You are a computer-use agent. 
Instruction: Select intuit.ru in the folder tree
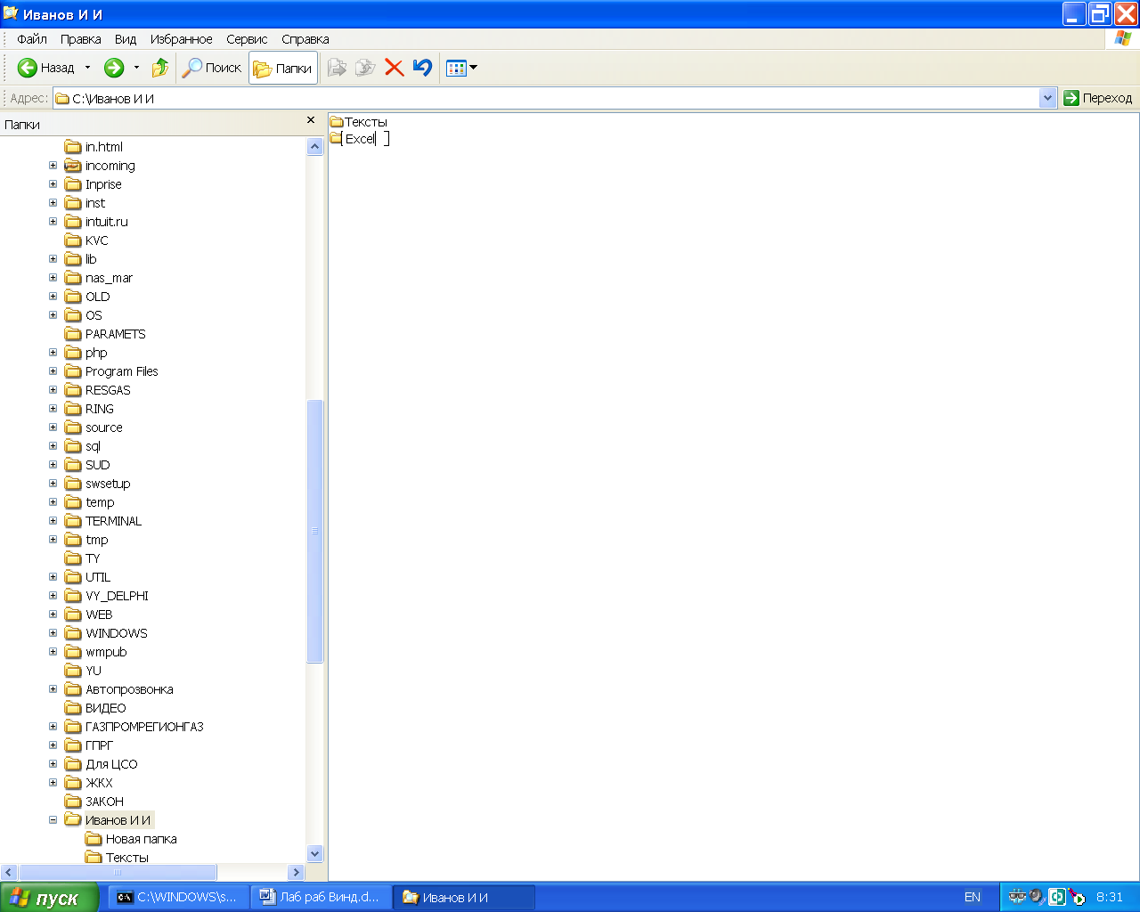(x=107, y=222)
